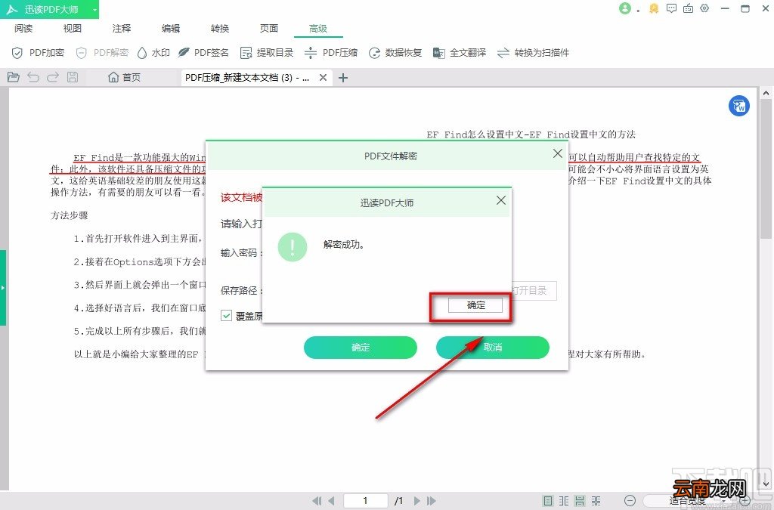
Task: Switch to the 注释 menu tab
Action: click(x=122, y=28)
